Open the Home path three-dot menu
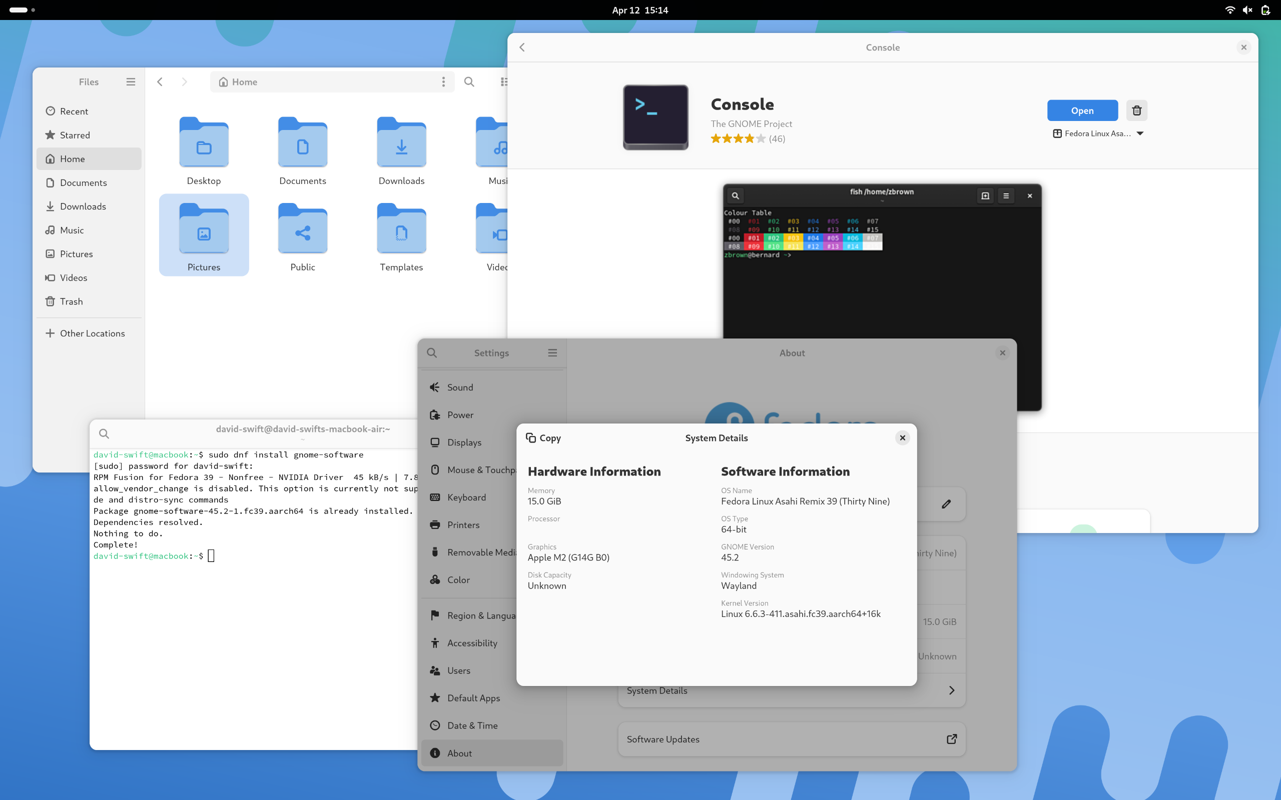The width and height of the screenshot is (1281, 800). [443, 81]
